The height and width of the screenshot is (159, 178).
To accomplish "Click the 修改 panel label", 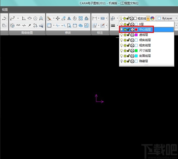I will 68,33.
